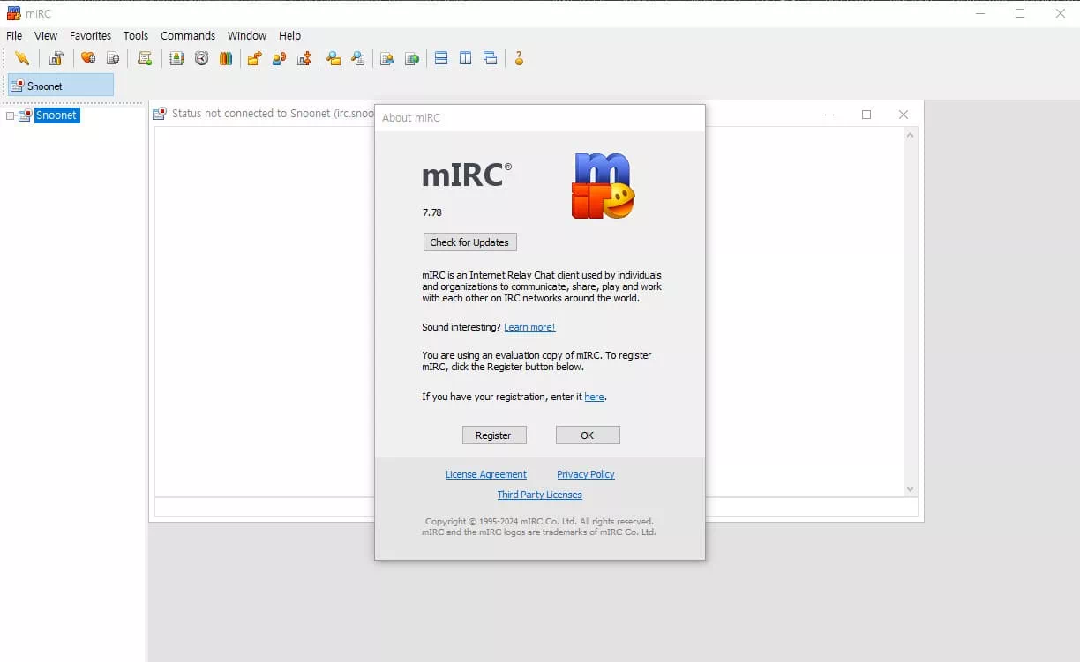
Task: Click the Register button
Action: point(494,435)
